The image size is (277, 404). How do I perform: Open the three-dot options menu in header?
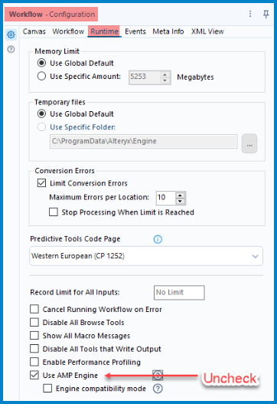coord(250,14)
